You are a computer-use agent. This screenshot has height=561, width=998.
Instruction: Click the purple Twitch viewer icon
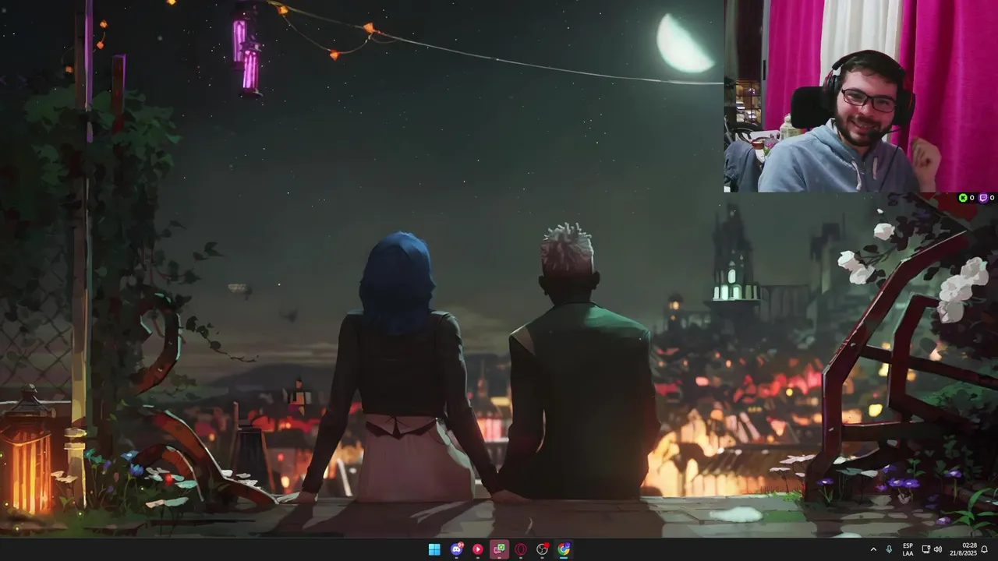coord(983,198)
